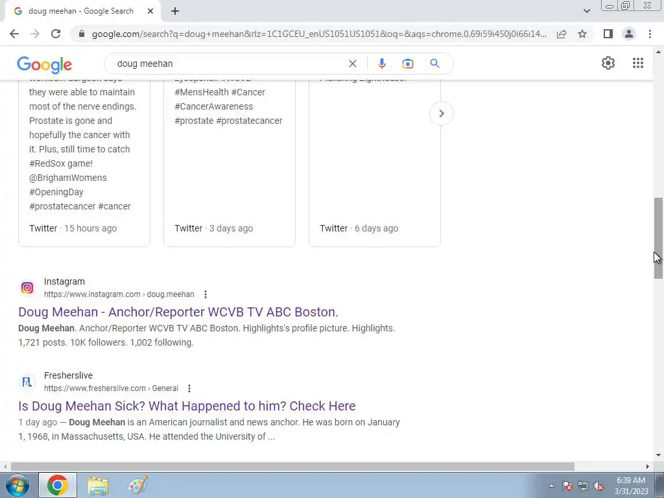
Task: Click the muted volume tray icon
Action: (x=599, y=486)
